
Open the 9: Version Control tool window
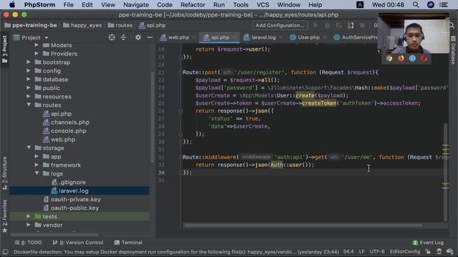pos(78,243)
